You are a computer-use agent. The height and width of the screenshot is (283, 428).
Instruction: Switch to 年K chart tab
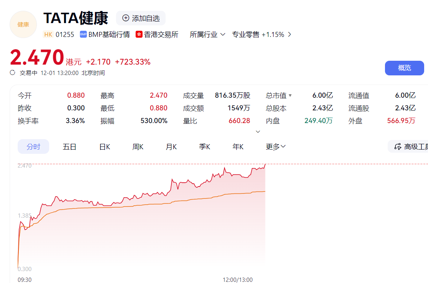point(238,146)
